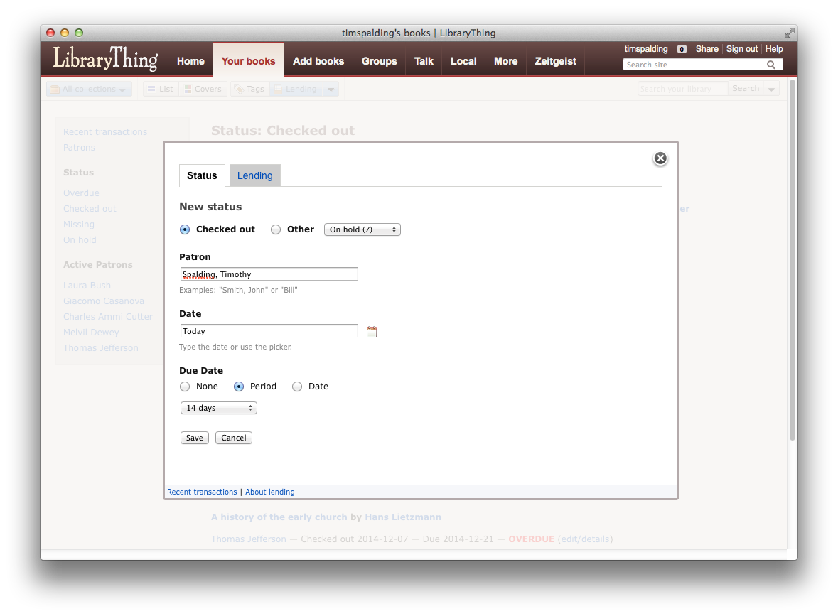The image size is (838, 616).
Task: Open the Help link
Action: tap(774, 48)
